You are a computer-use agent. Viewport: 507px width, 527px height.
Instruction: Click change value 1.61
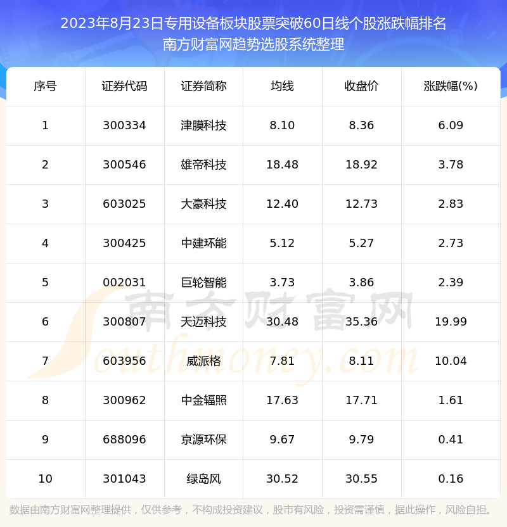pyautogui.click(x=451, y=400)
